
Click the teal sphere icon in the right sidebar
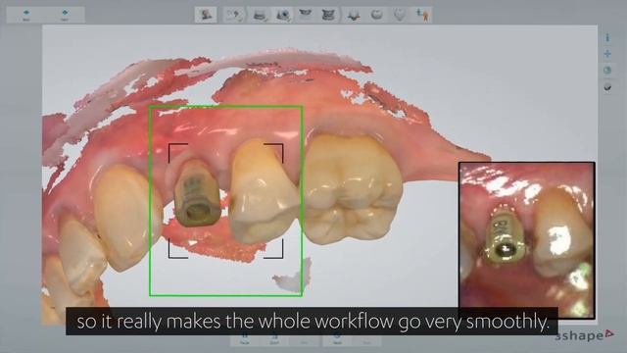607,70
